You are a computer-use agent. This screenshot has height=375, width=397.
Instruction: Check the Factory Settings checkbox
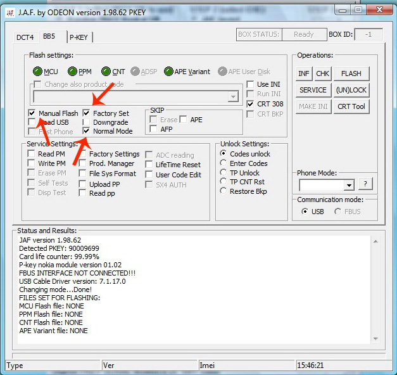click(82, 153)
